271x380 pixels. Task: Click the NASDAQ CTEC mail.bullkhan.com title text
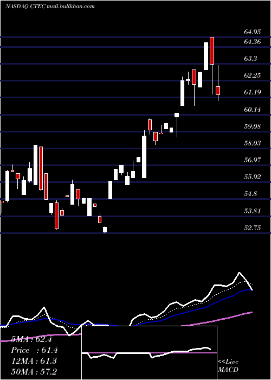click(50, 7)
